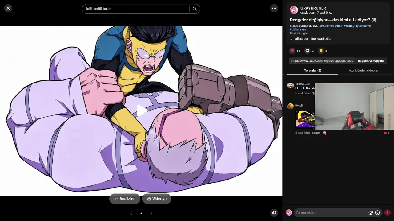Open THRAGG's commenter avatar
Image resolution: width=394 pixels, height=221 pixels.
(x=291, y=85)
